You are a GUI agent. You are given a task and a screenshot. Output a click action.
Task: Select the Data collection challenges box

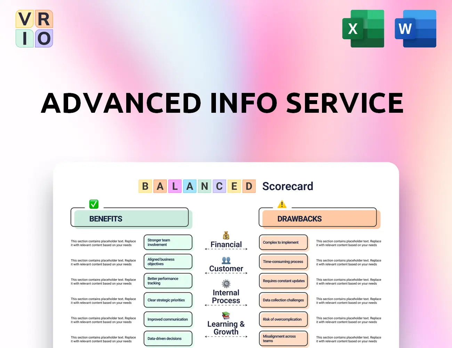[284, 300]
